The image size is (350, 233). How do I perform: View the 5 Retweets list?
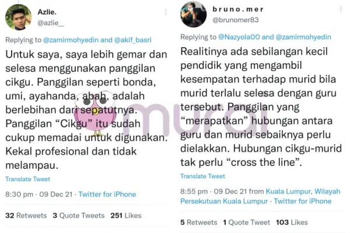tap(199, 223)
